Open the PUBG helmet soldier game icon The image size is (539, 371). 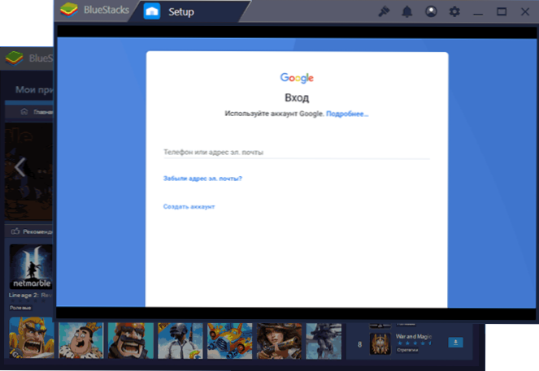coord(180,340)
